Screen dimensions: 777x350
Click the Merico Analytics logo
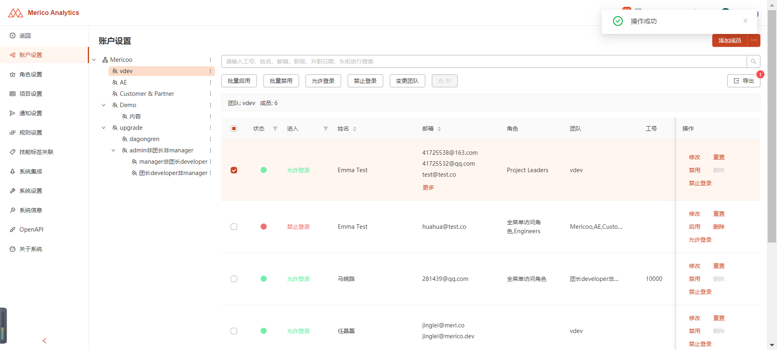coord(44,13)
